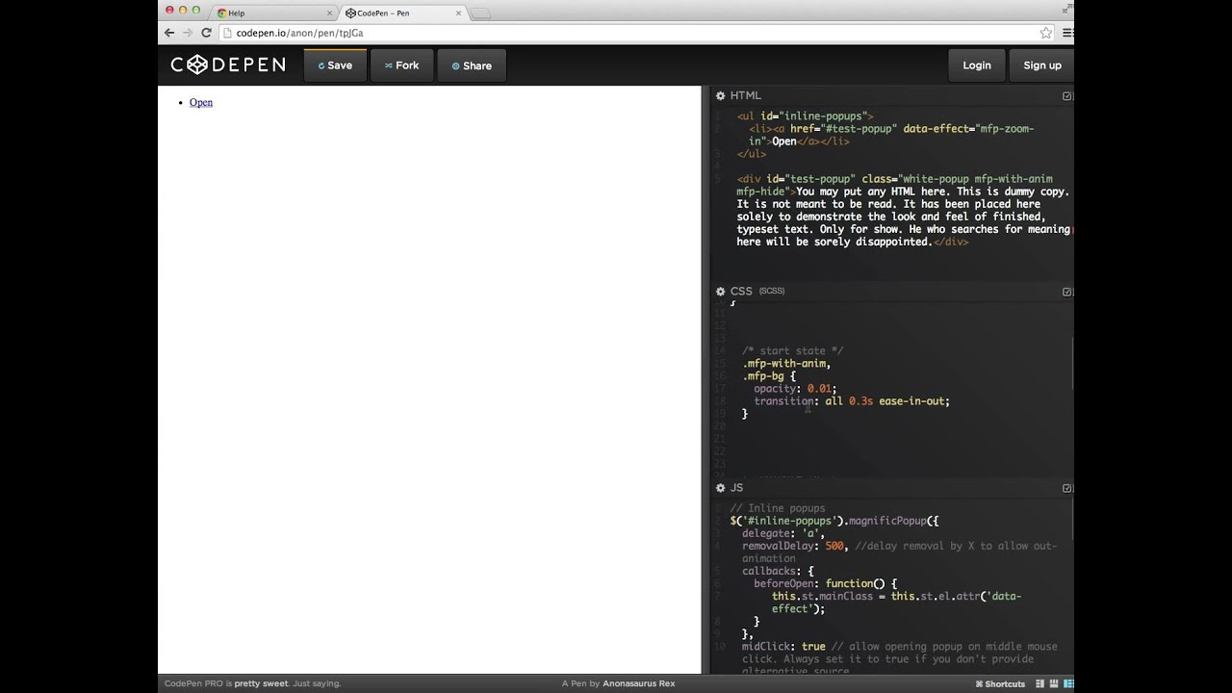Click the CSS (SCSS) panel title
The width and height of the screenshot is (1232, 693).
pyautogui.click(x=757, y=291)
